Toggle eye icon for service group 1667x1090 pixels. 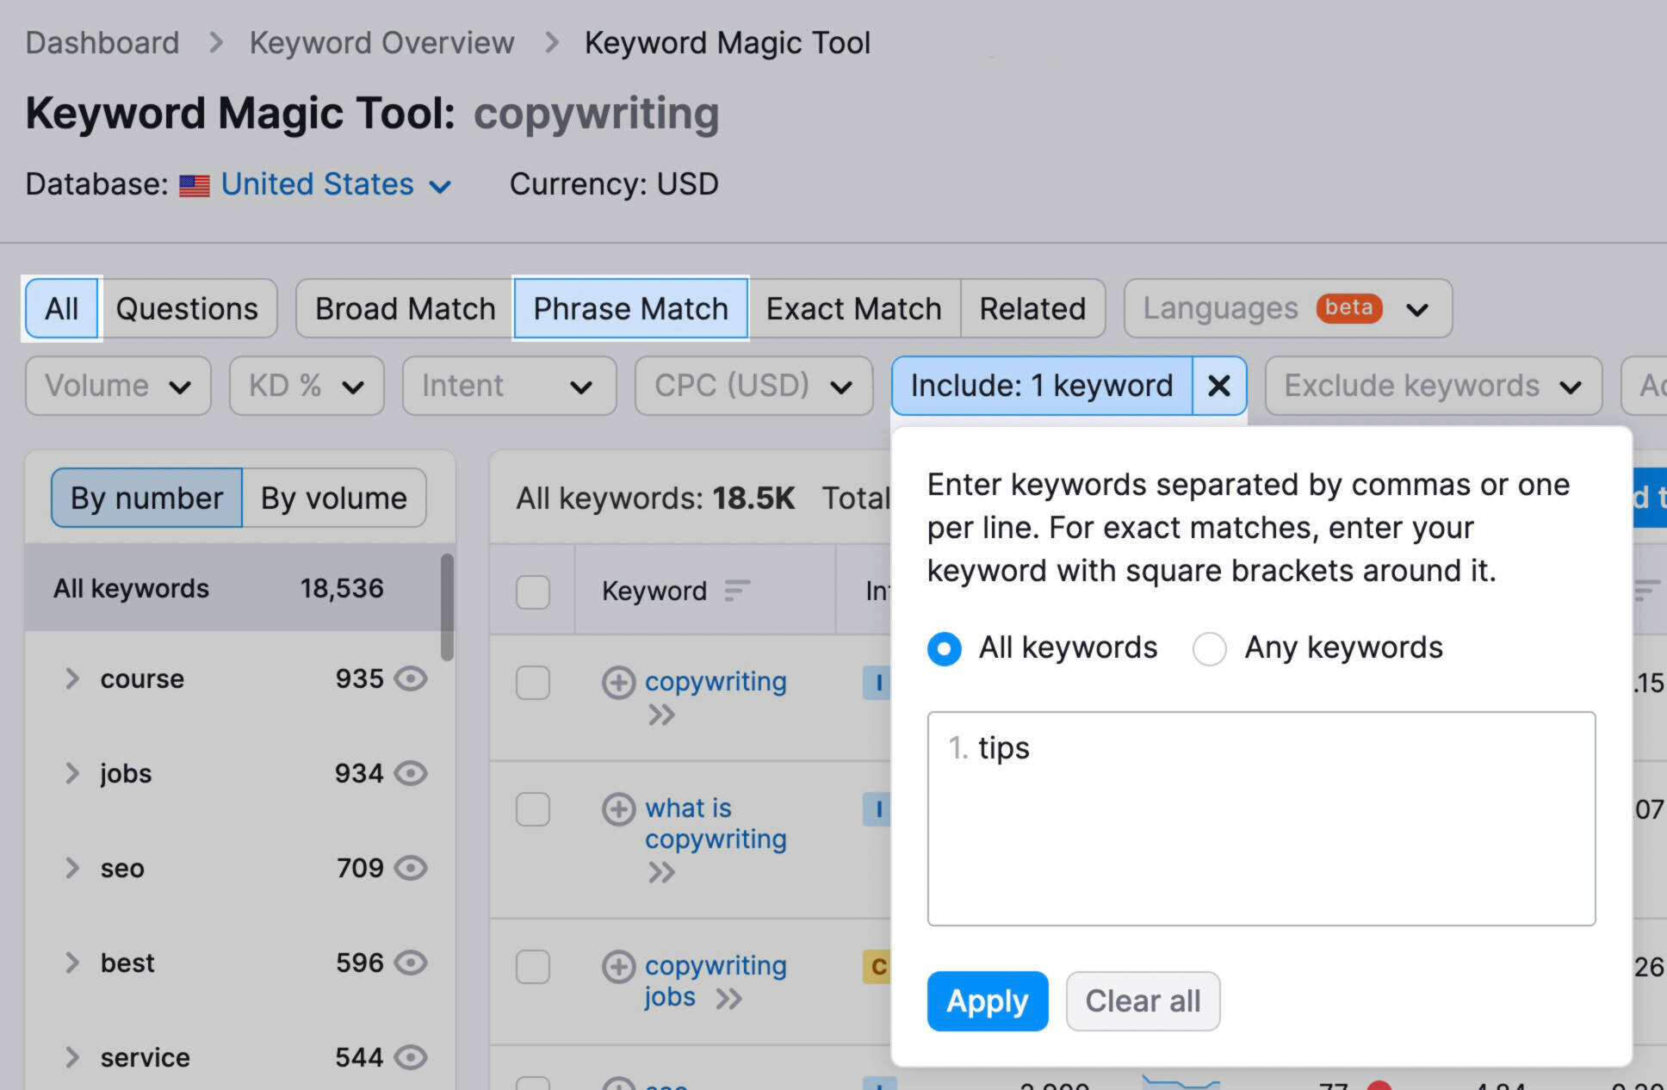click(411, 1057)
